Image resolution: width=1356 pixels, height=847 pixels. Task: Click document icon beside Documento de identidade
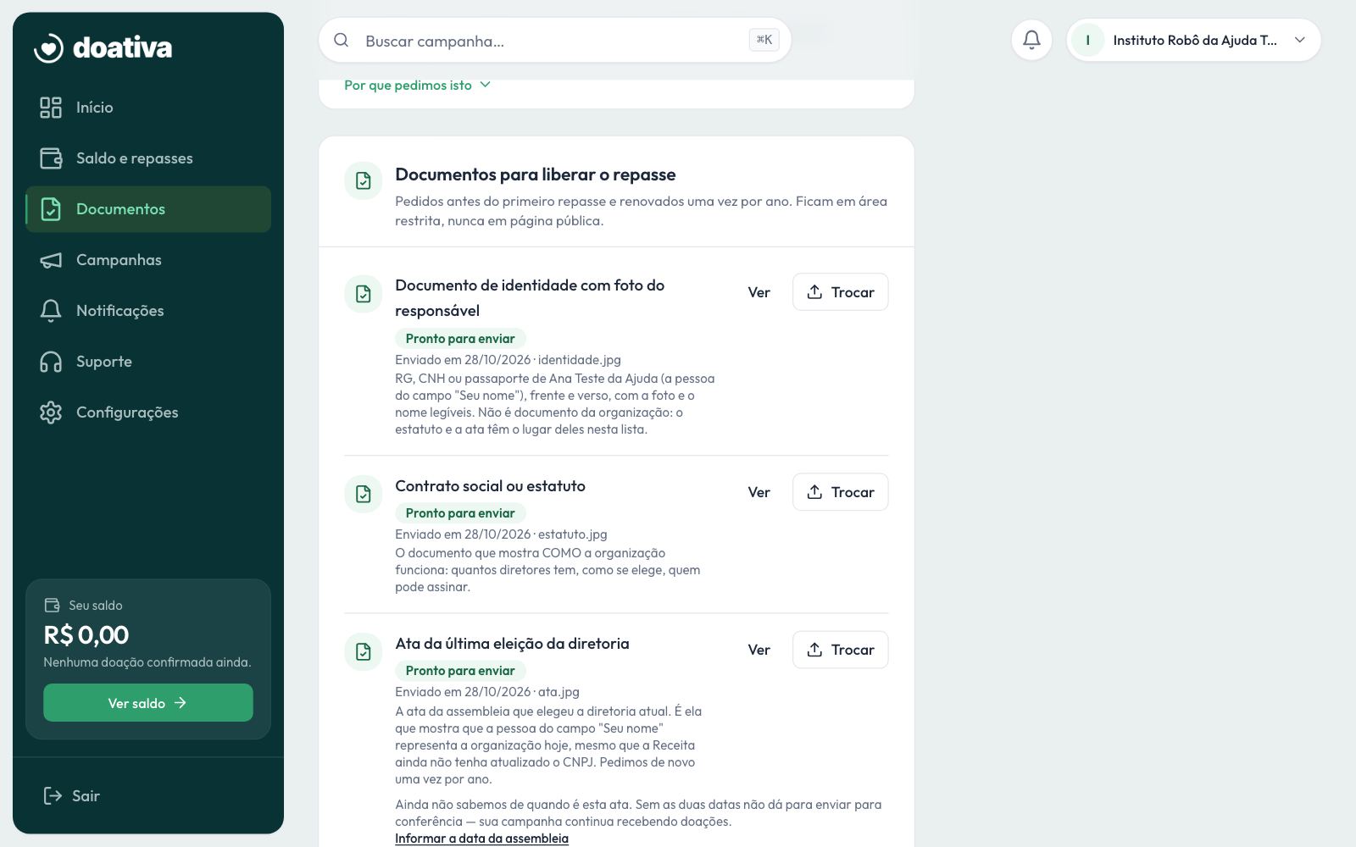click(x=363, y=293)
